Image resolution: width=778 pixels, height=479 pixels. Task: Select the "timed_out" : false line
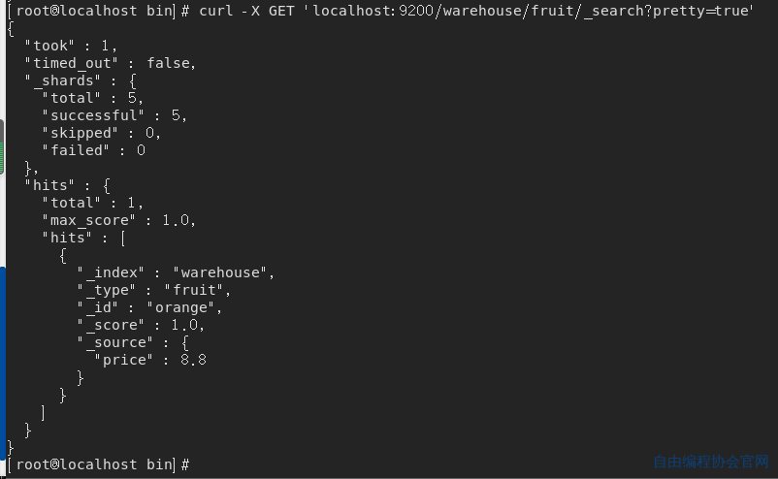pos(110,63)
